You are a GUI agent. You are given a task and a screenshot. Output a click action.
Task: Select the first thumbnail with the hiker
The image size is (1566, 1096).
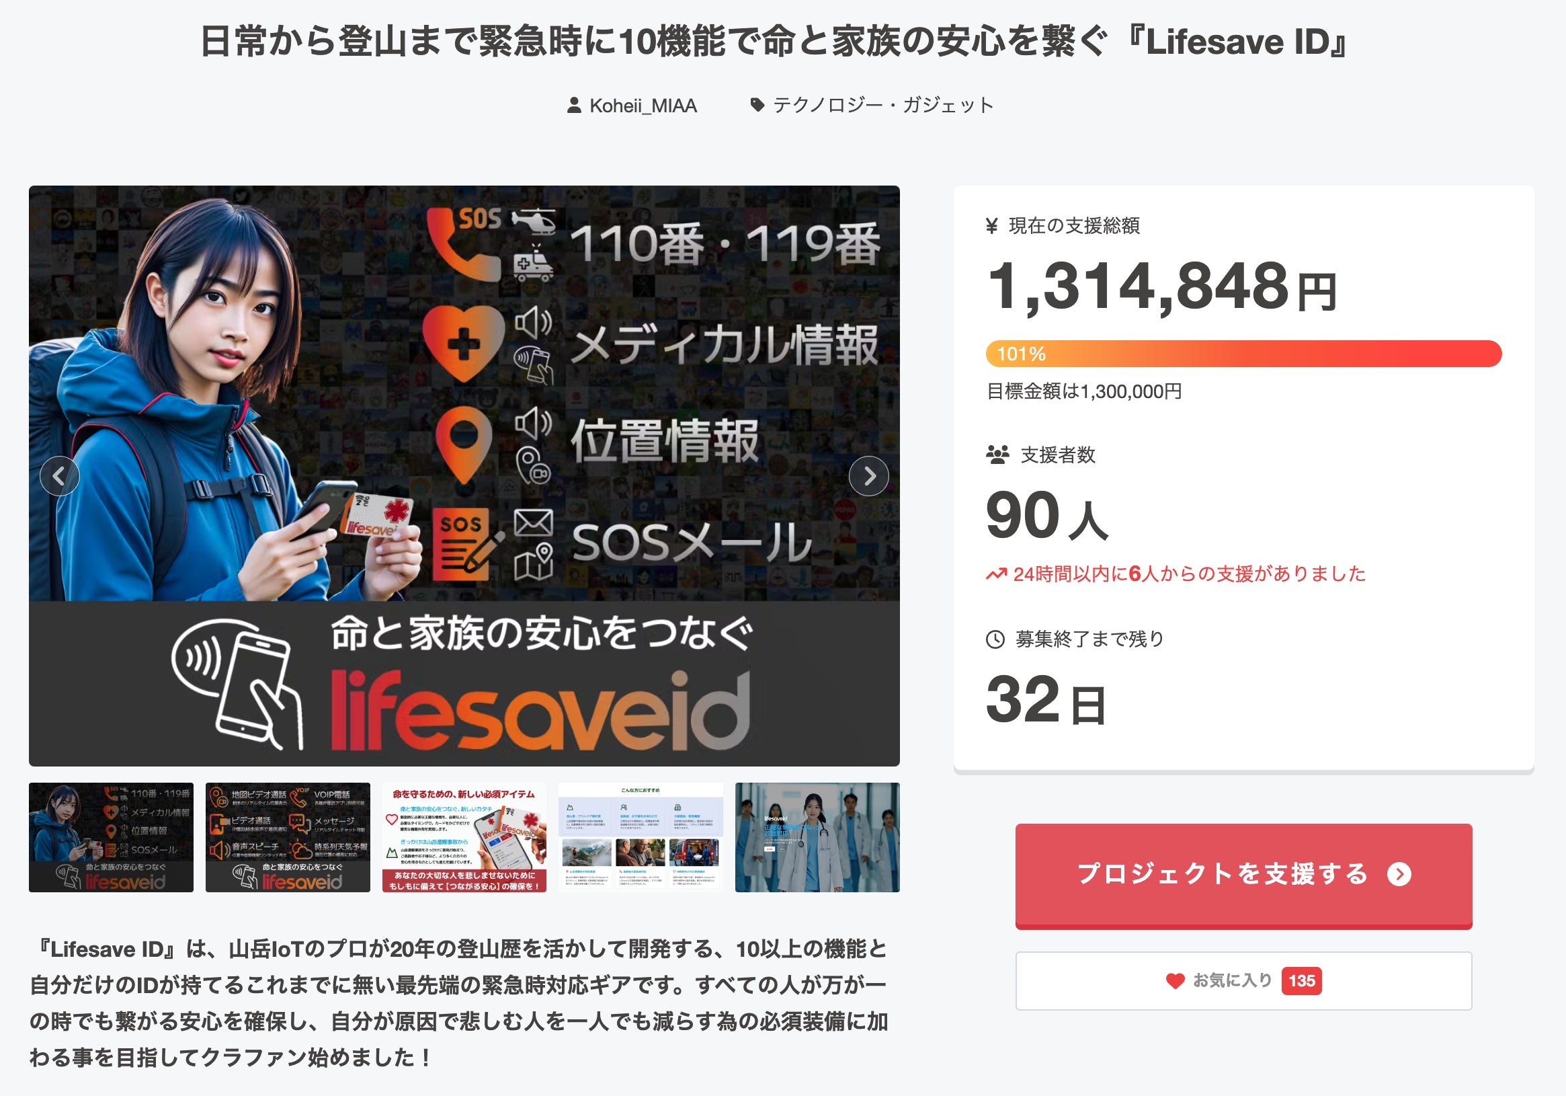point(111,837)
